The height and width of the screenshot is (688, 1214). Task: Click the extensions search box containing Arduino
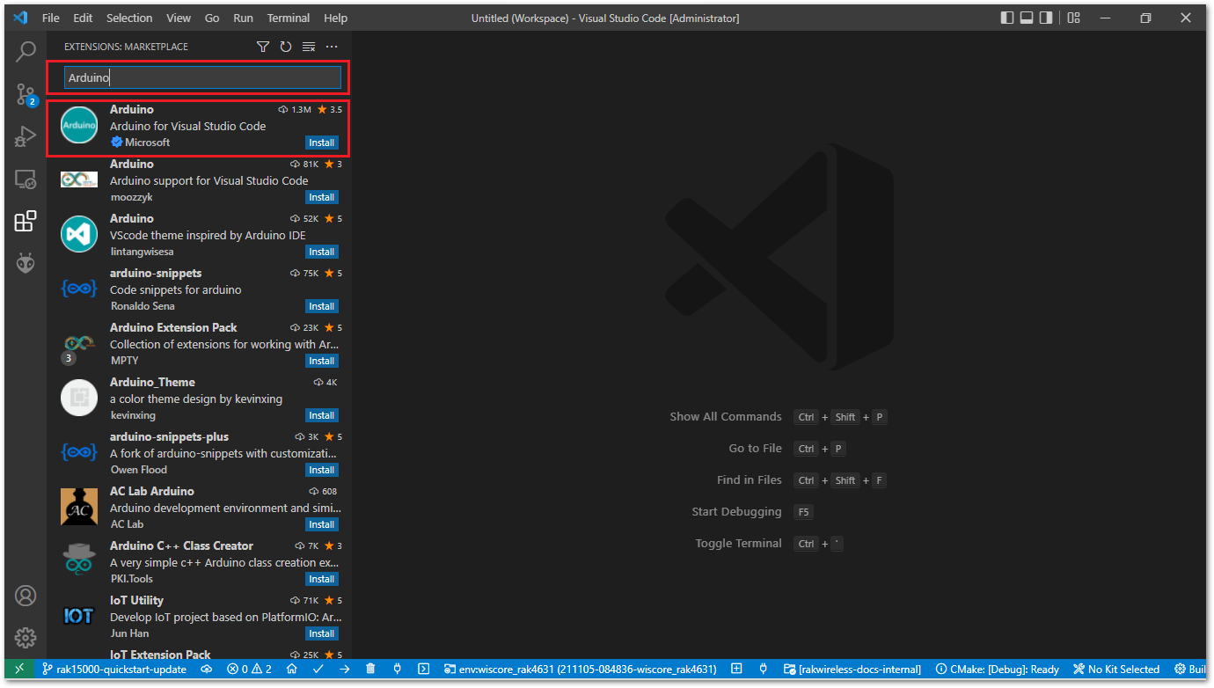point(202,77)
